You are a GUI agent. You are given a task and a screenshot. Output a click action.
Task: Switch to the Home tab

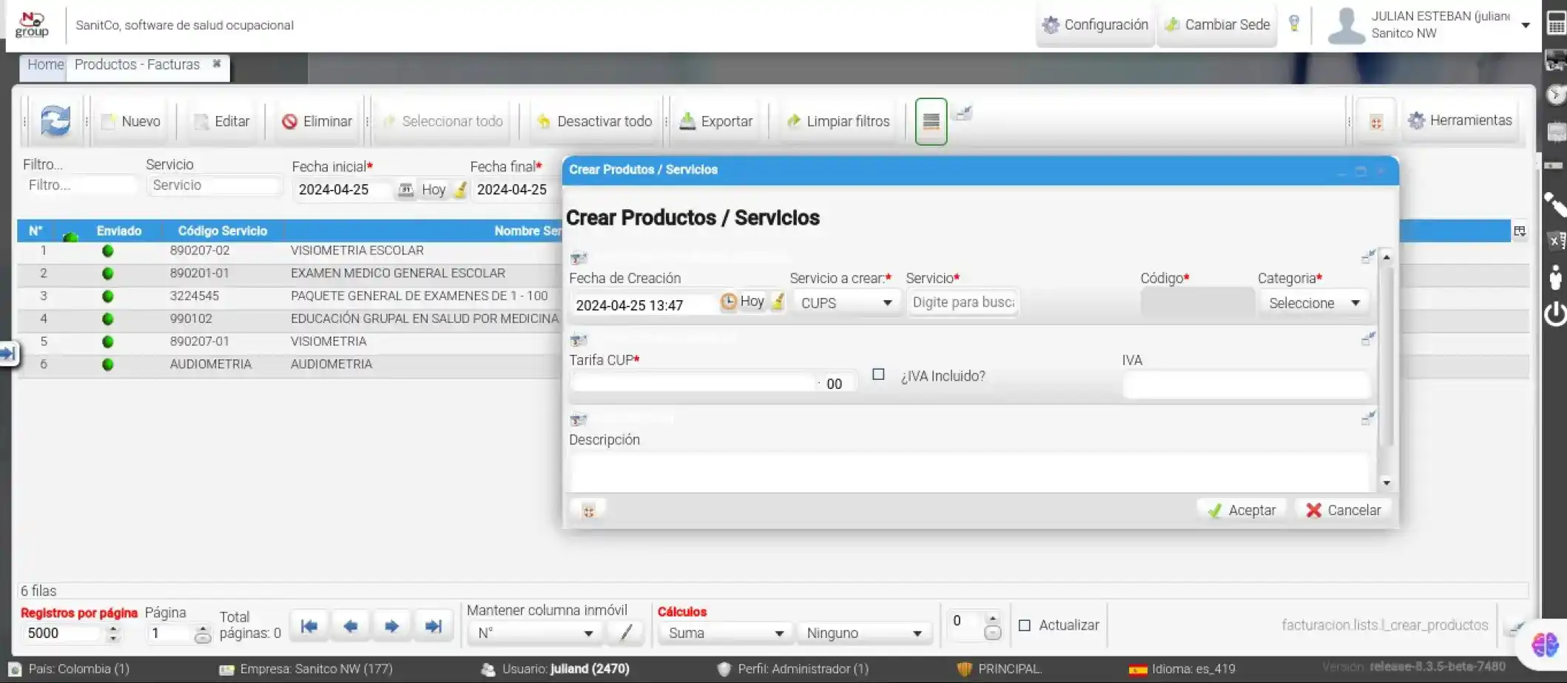point(45,65)
